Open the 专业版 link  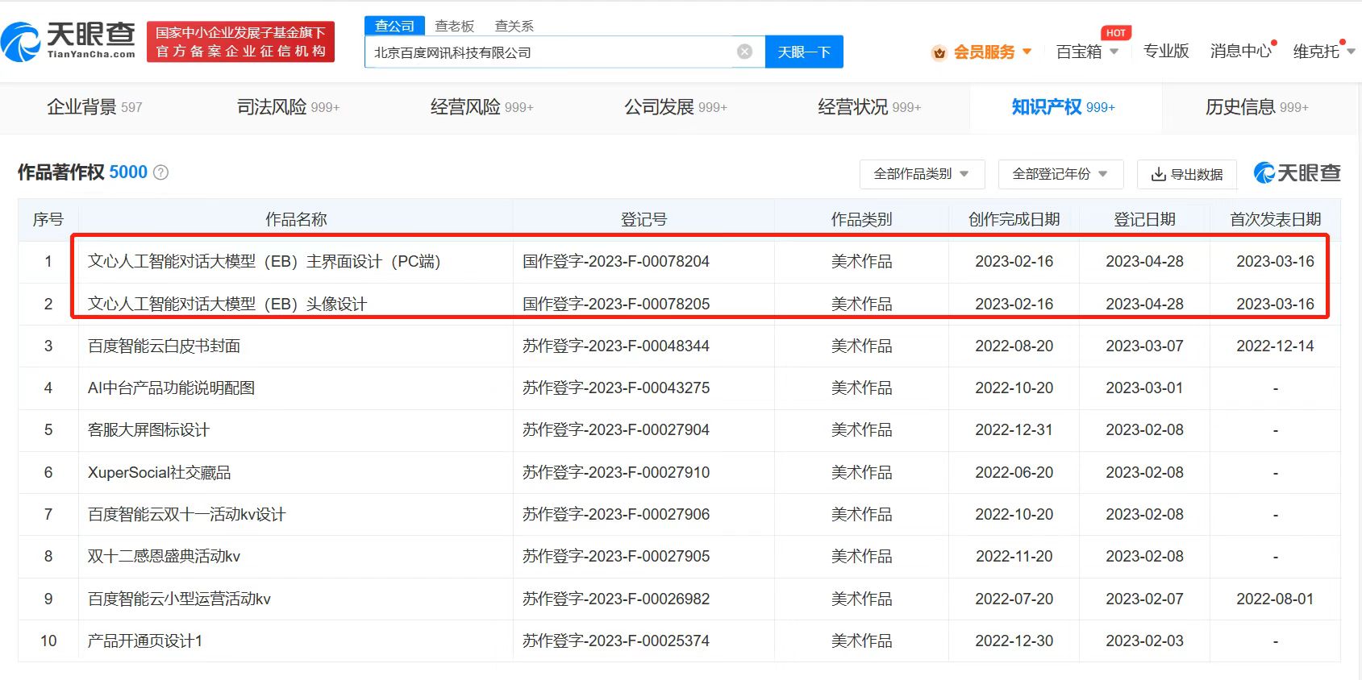1166,51
